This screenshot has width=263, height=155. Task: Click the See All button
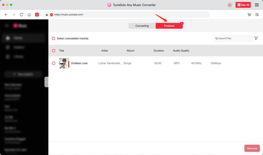click(243, 5)
